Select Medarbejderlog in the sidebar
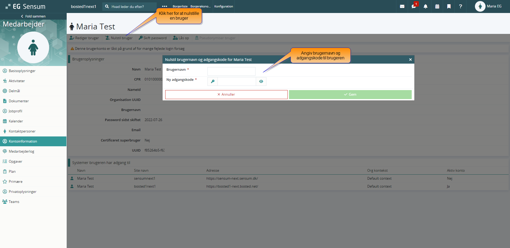The width and height of the screenshot is (510, 248). [33, 151]
